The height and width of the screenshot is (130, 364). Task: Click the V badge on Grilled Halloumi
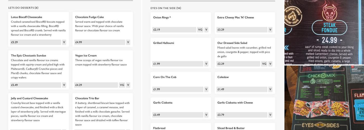coord(206,64)
